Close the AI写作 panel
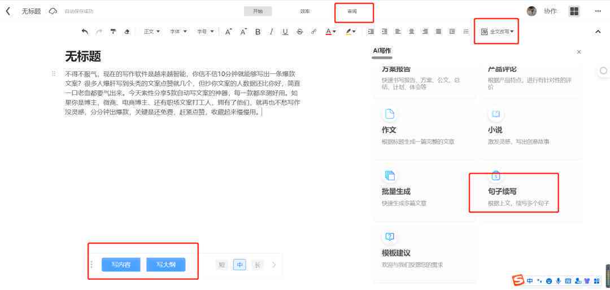The image size is (610, 290). (579, 52)
